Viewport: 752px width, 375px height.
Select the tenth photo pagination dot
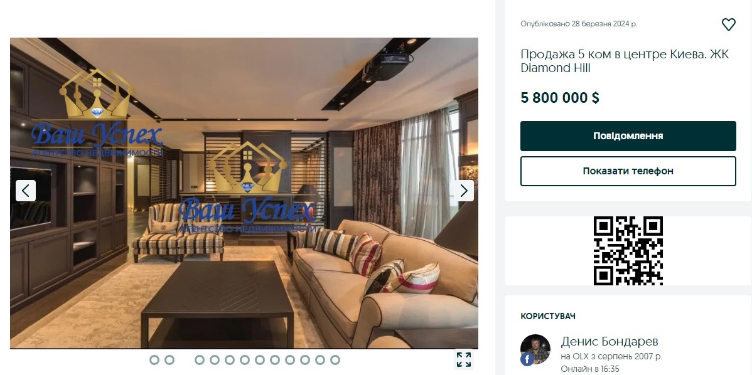click(289, 360)
